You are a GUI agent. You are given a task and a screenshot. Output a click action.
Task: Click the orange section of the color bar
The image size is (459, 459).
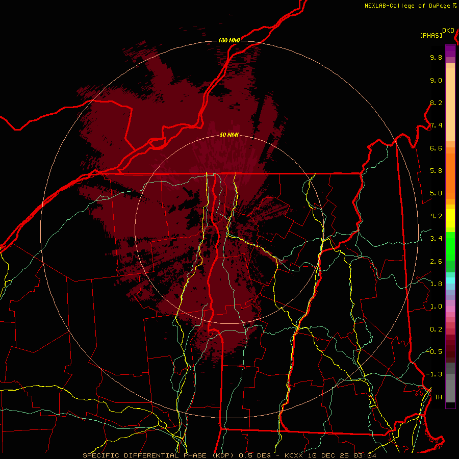(x=450, y=173)
